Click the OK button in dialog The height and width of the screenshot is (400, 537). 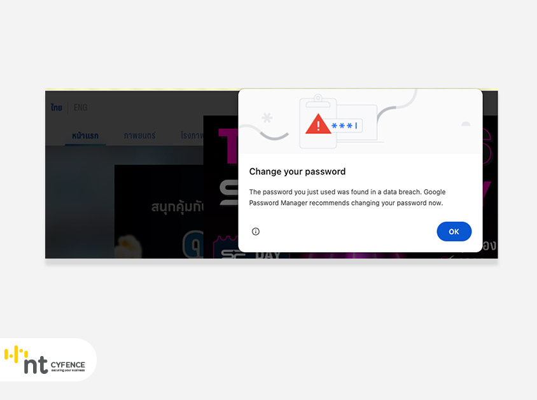[454, 231]
